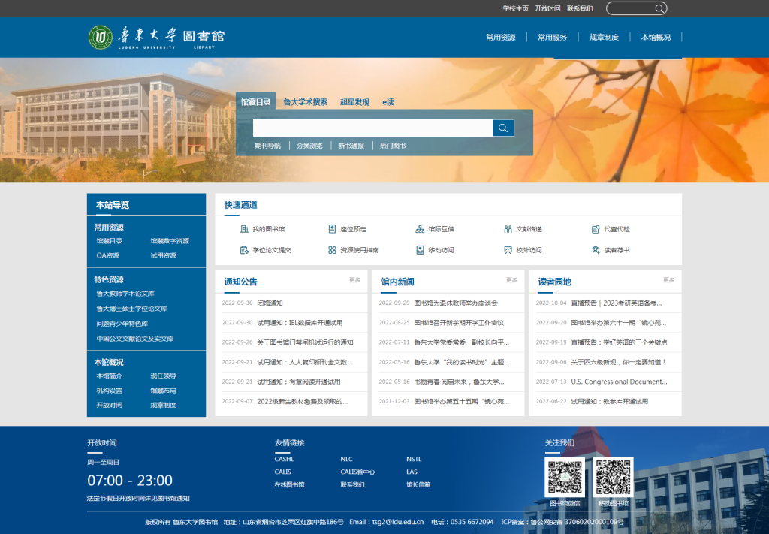The width and height of the screenshot is (769, 534).
Task: Expand the 常用资源 navigation menu
Action: point(500,37)
